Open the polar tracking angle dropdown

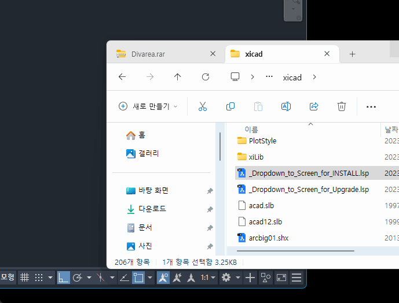point(89,278)
